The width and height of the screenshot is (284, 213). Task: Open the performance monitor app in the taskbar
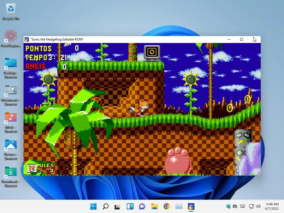[179, 206]
